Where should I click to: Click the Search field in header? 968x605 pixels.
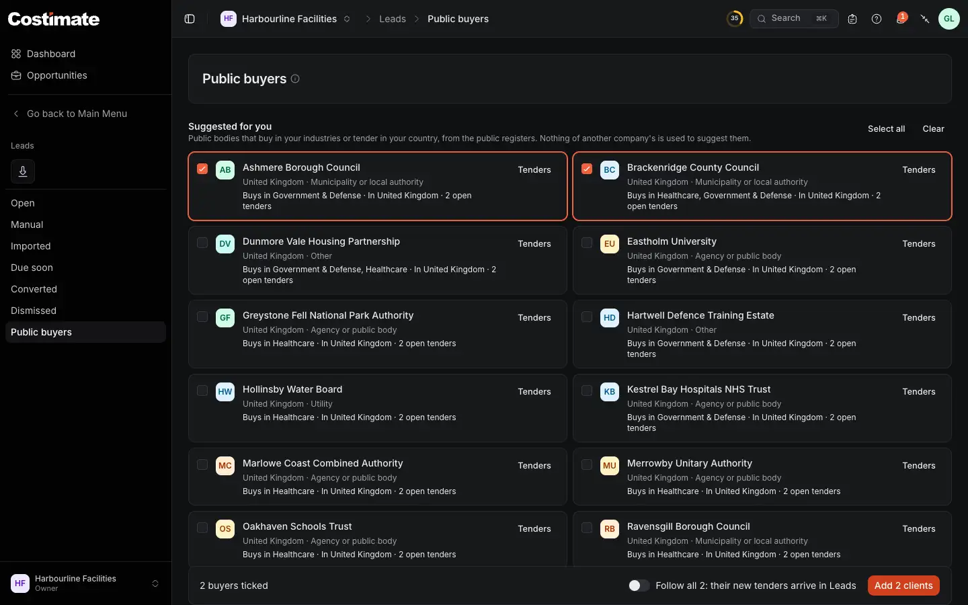tap(794, 19)
